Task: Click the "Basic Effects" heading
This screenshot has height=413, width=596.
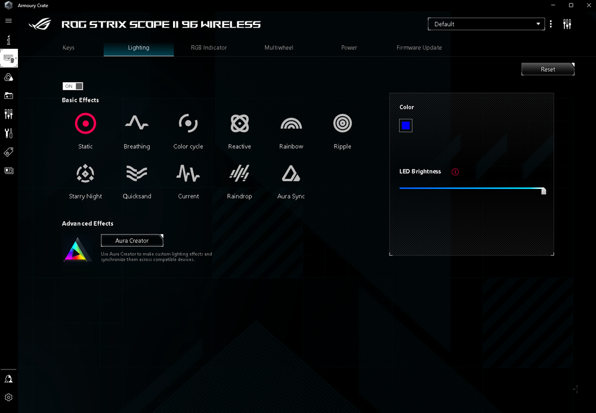Action: click(80, 100)
